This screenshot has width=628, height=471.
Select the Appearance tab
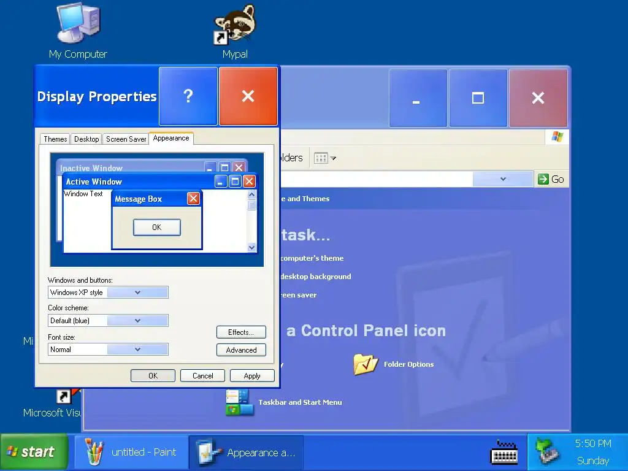(x=171, y=138)
